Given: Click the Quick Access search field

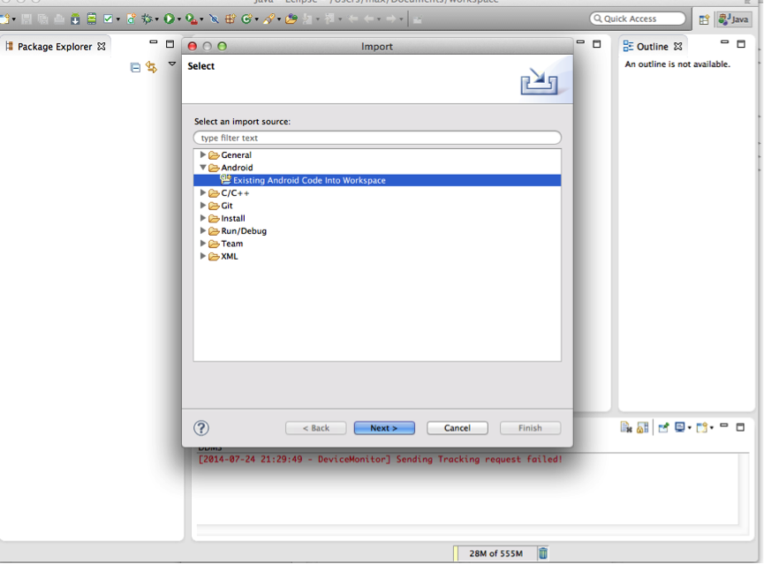Looking at the screenshot, I should coord(638,19).
